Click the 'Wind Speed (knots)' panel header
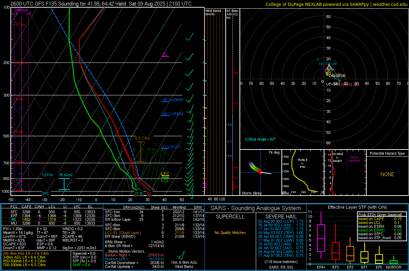This screenshot has height=271, width=409. click(x=213, y=12)
